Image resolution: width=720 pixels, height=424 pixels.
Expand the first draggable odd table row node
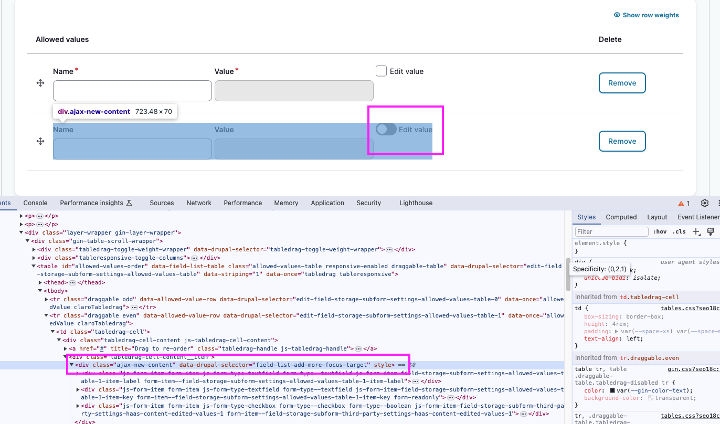45,299
